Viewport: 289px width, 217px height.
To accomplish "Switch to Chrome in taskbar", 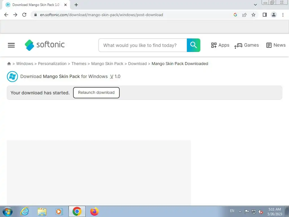I will tap(77, 211).
